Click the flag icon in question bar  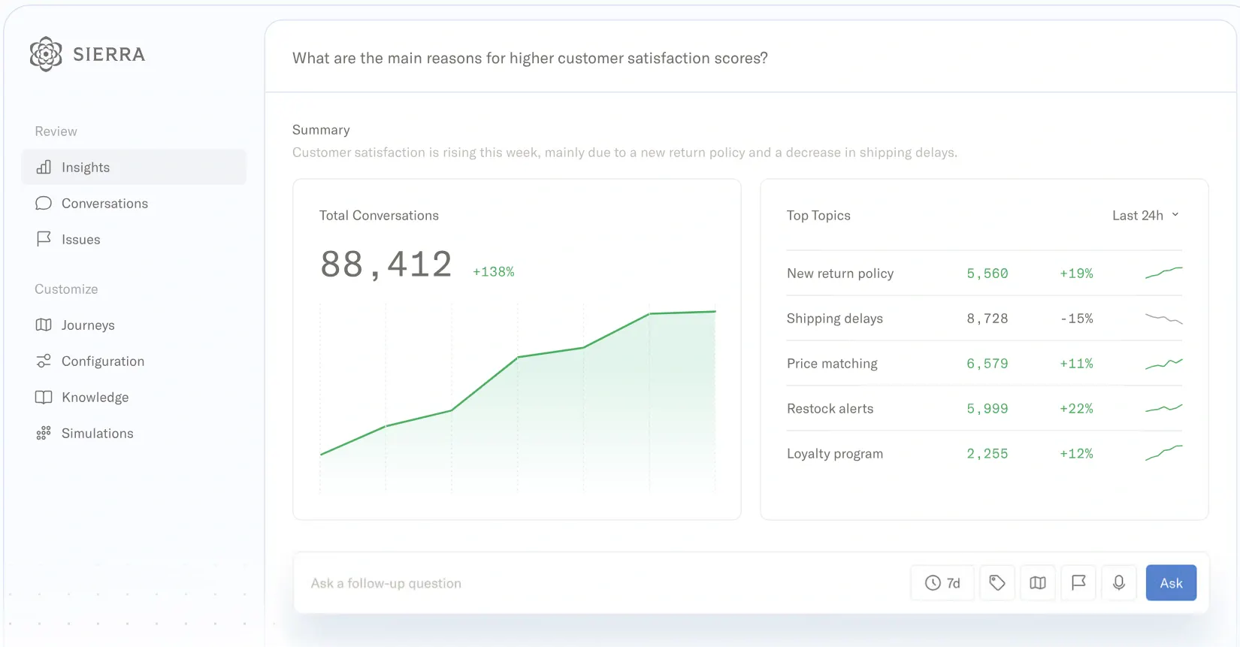pos(1078,583)
